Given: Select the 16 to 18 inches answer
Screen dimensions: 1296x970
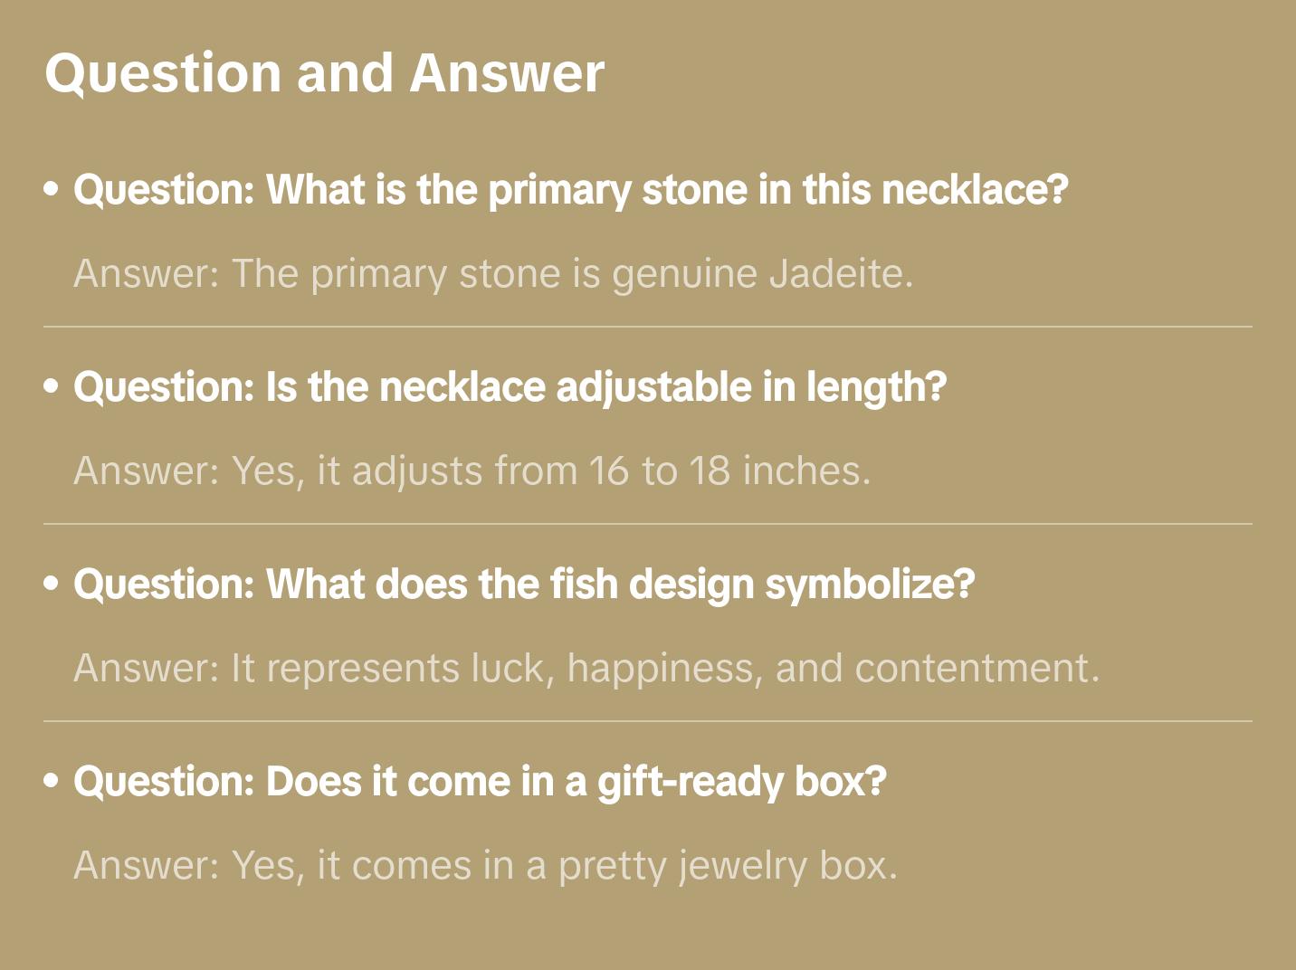Looking at the screenshot, I should (x=472, y=471).
